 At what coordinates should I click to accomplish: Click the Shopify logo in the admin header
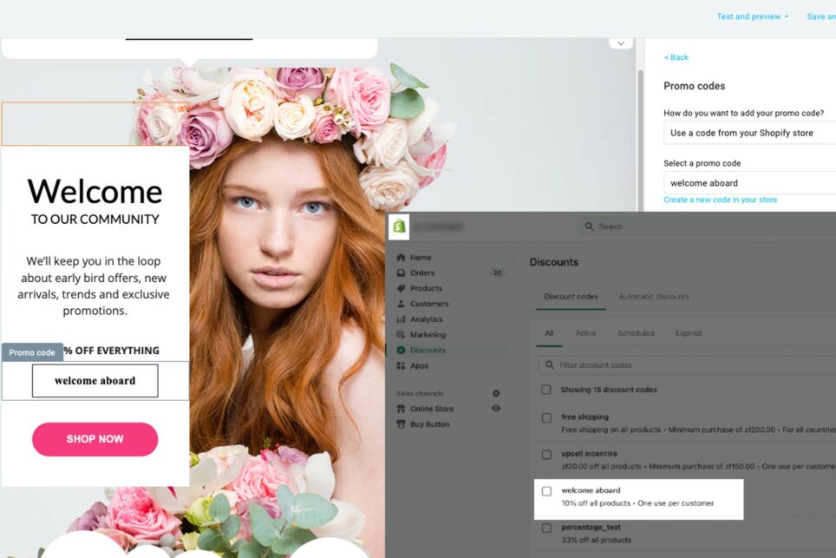(x=398, y=226)
